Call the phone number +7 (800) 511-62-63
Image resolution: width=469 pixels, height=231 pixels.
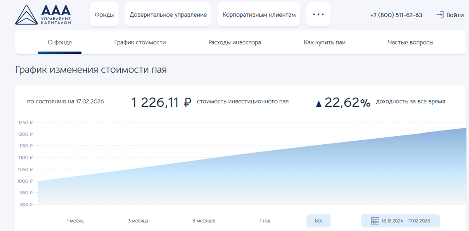point(396,15)
